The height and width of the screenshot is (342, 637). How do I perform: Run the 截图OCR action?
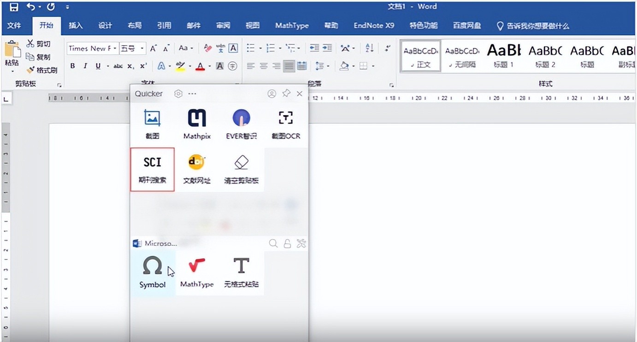(x=286, y=124)
